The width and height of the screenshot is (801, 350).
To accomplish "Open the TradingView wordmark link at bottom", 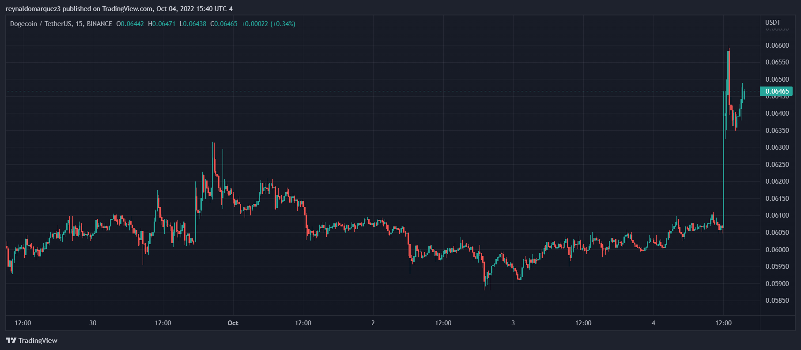I will tap(38, 340).
